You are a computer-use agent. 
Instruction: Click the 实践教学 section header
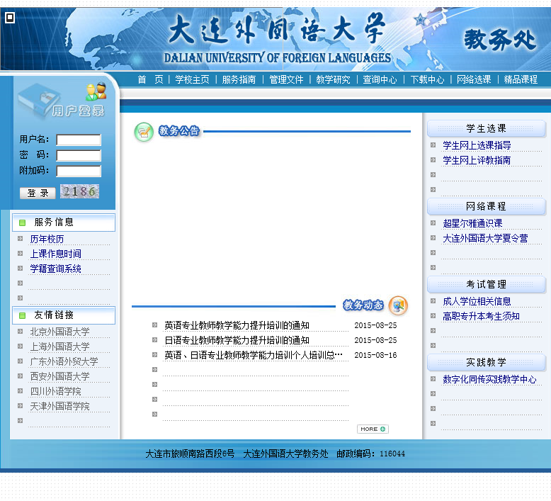487,363
